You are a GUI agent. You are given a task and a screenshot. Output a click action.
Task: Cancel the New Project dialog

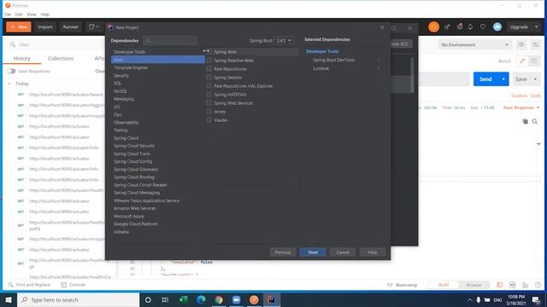click(x=343, y=252)
